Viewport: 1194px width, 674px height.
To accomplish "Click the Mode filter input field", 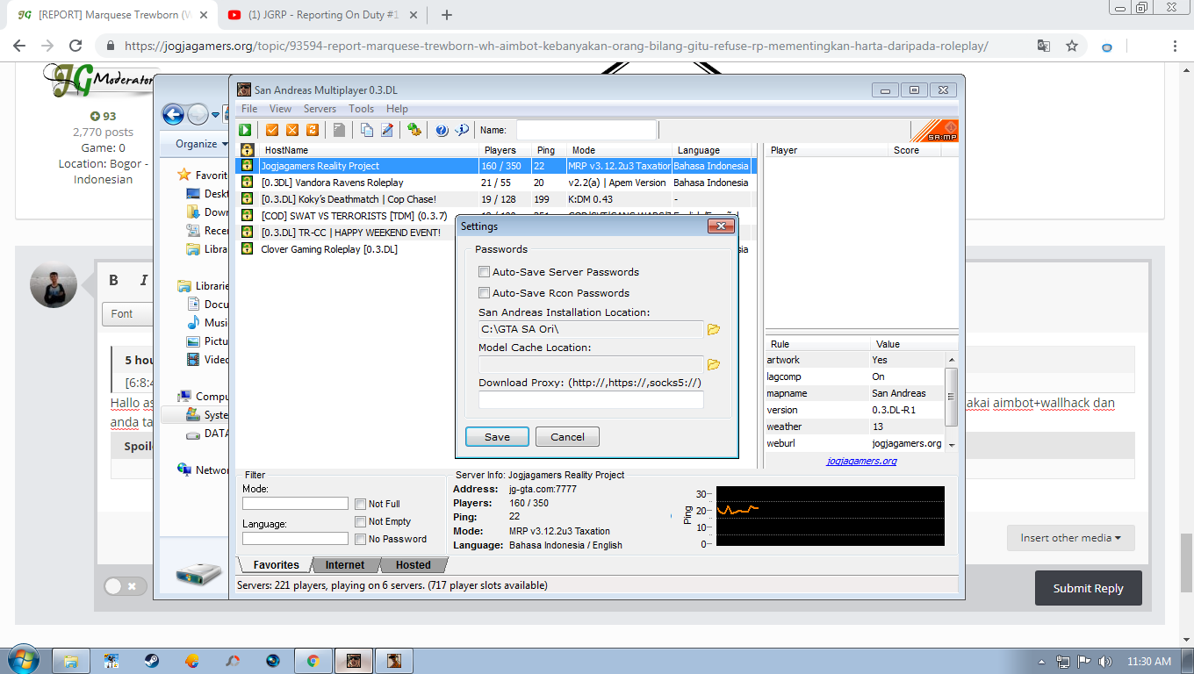I will 295,504.
